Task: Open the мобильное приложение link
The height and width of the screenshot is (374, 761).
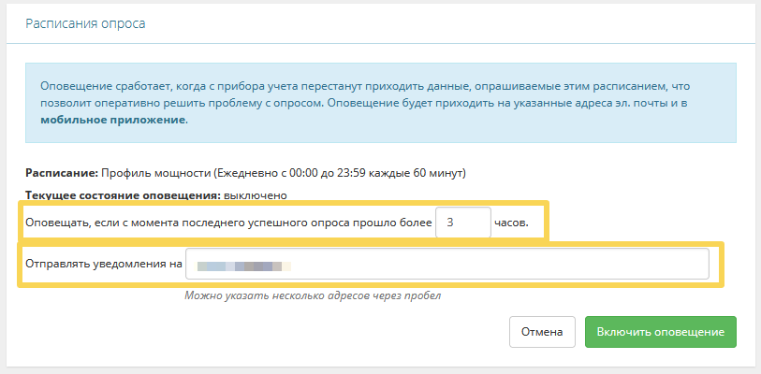Action: (x=112, y=120)
